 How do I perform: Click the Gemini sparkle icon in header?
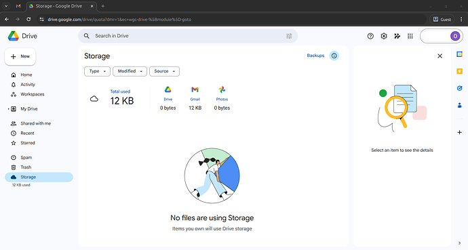coord(397,36)
